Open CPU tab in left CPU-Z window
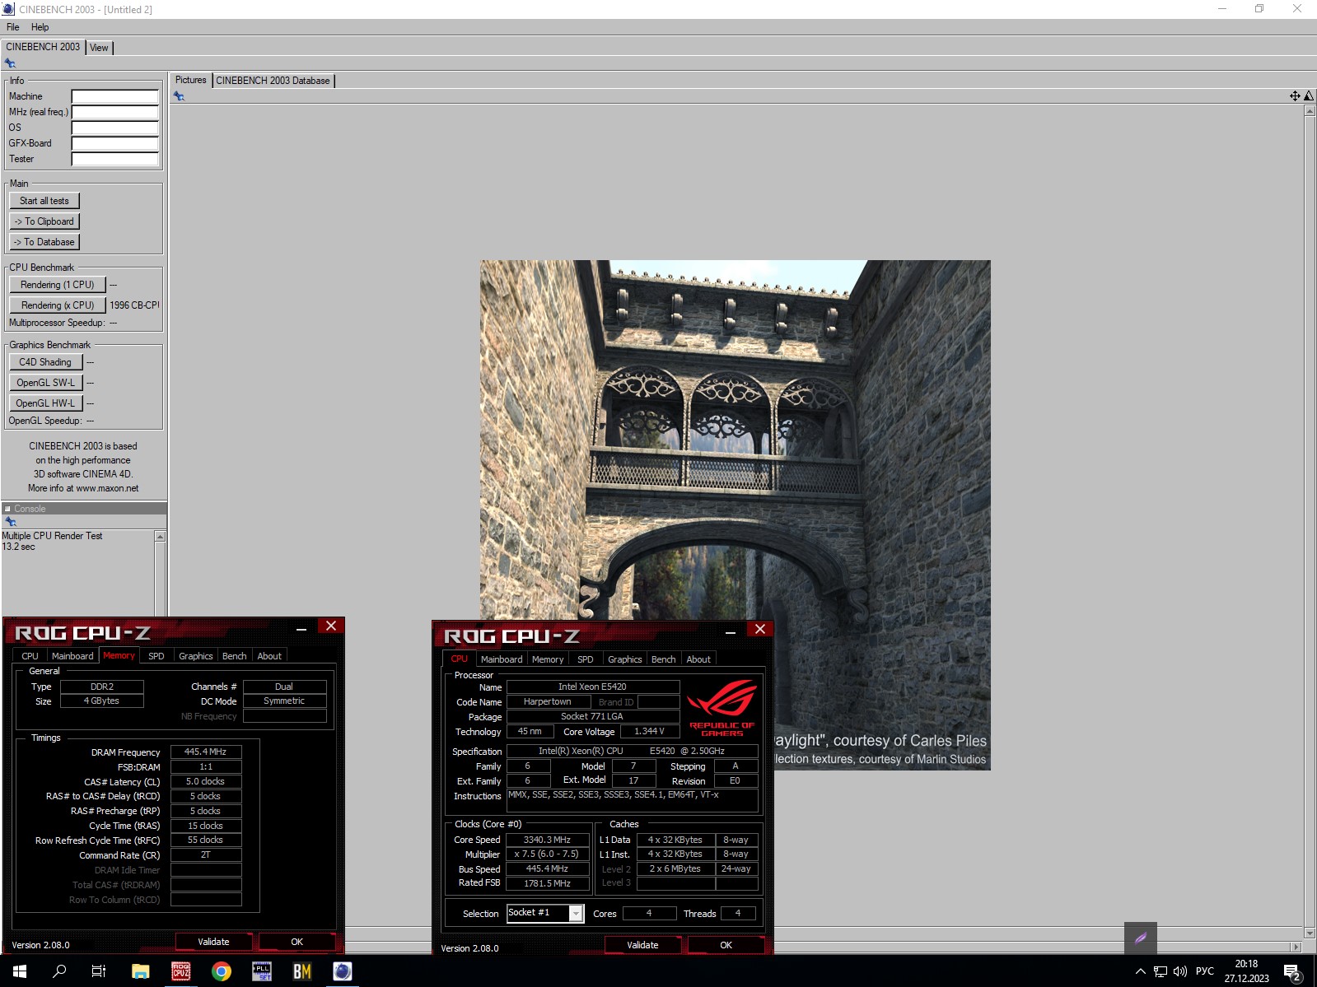The height and width of the screenshot is (987, 1317). coord(30,656)
